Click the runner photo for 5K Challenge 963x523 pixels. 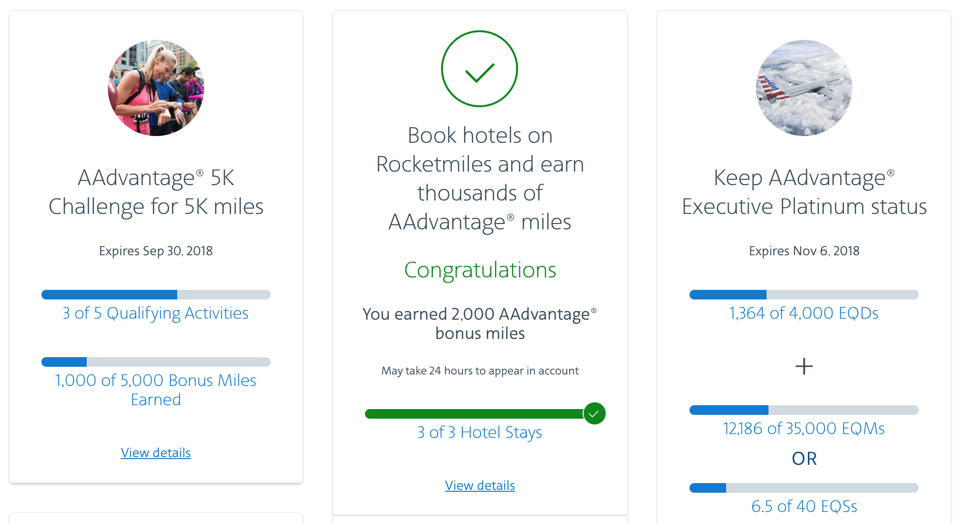click(x=156, y=88)
